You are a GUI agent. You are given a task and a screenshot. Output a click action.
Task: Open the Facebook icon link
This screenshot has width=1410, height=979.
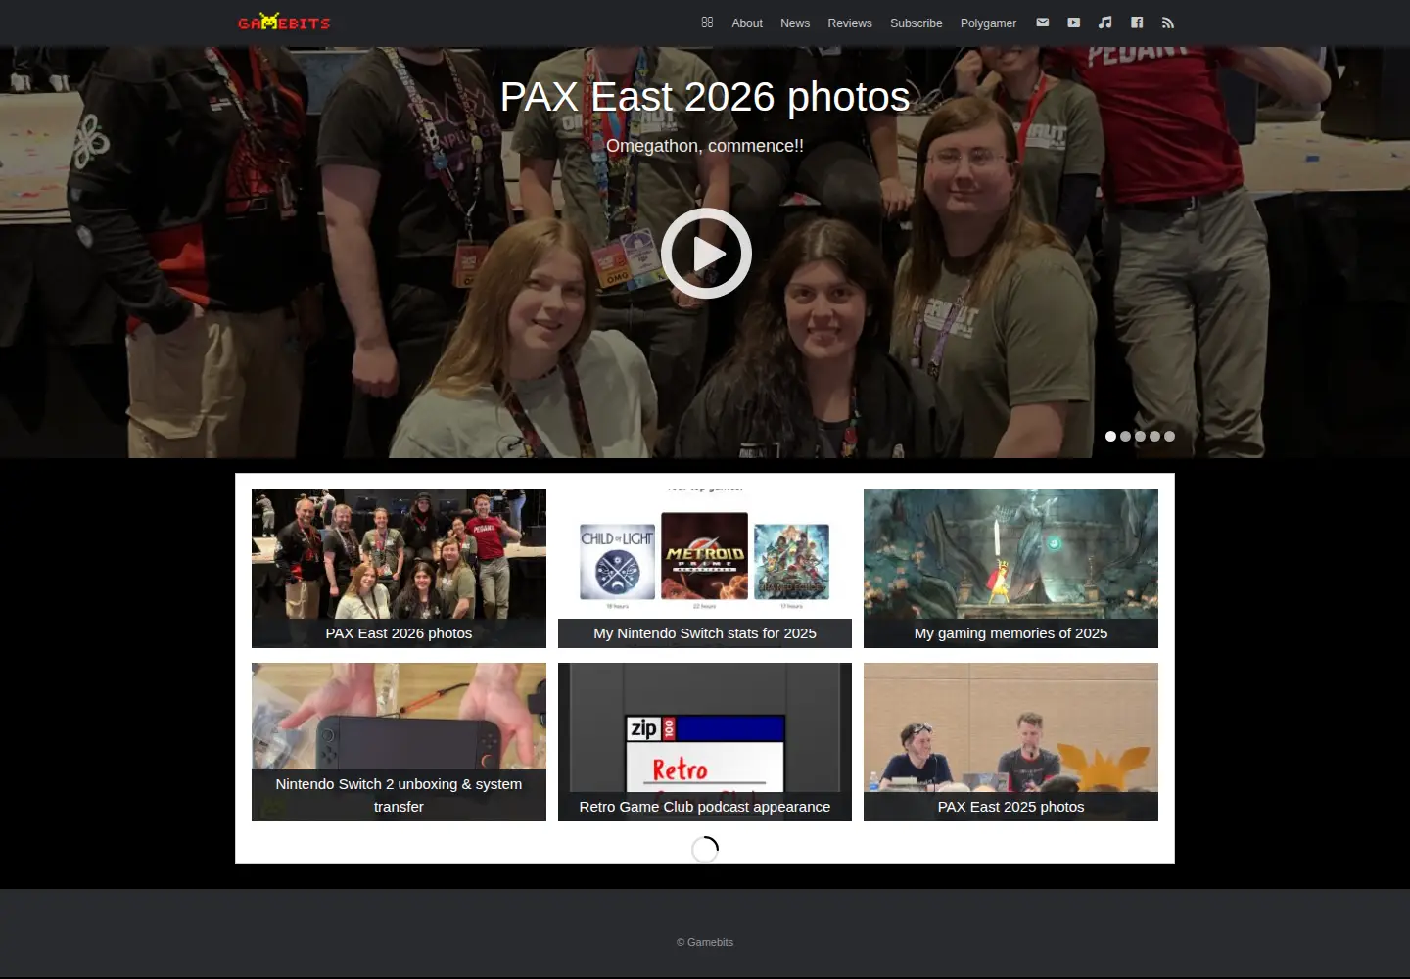click(1137, 23)
